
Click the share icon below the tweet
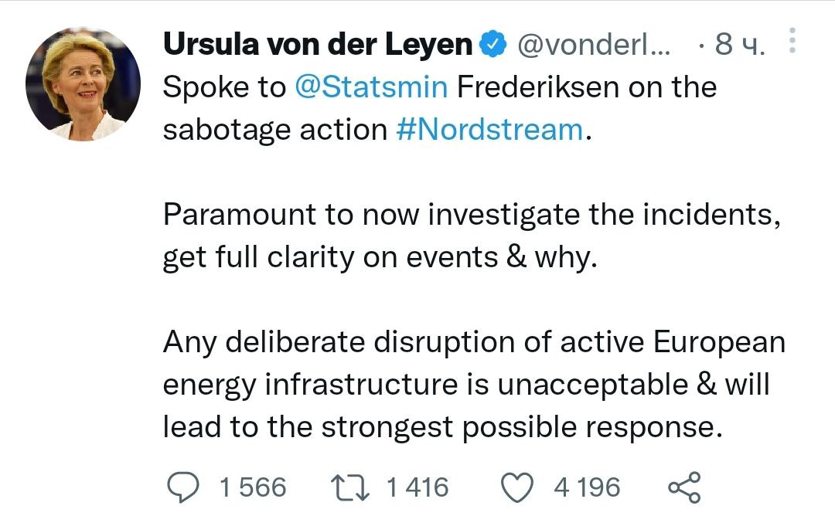(x=684, y=487)
